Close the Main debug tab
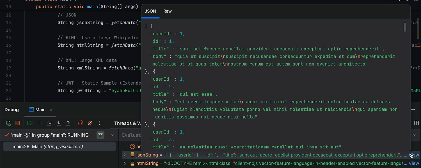The width and height of the screenshot is (421, 168). tap(51, 110)
